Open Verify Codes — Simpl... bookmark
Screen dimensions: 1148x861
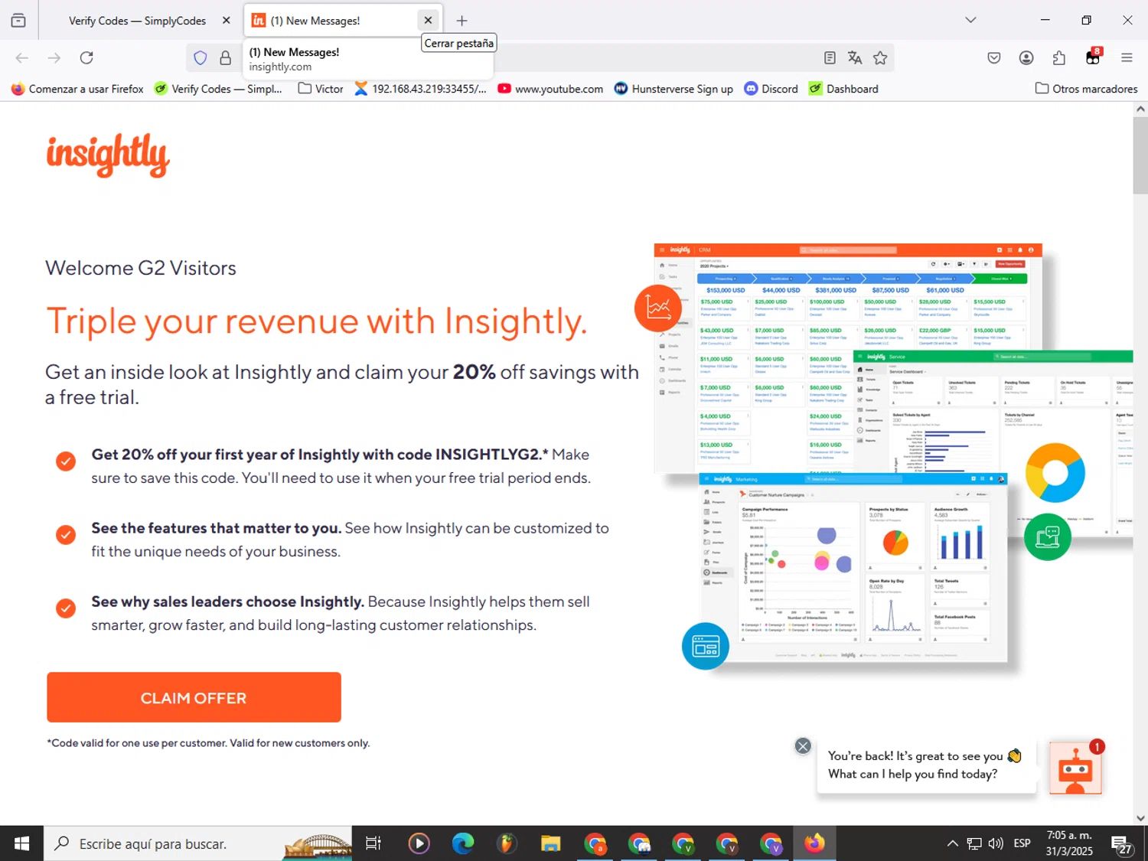pyautogui.click(x=218, y=89)
